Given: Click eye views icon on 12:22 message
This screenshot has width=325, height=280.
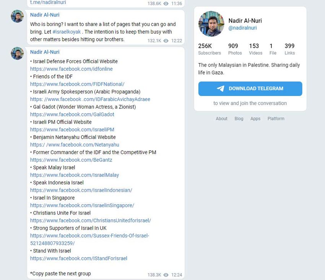Looking at the screenshot, I should (166, 41).
